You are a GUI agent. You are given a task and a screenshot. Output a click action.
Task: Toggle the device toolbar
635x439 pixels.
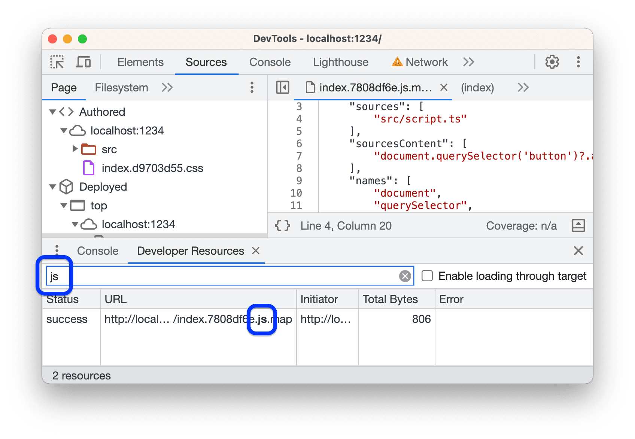(x=83, y=62)
